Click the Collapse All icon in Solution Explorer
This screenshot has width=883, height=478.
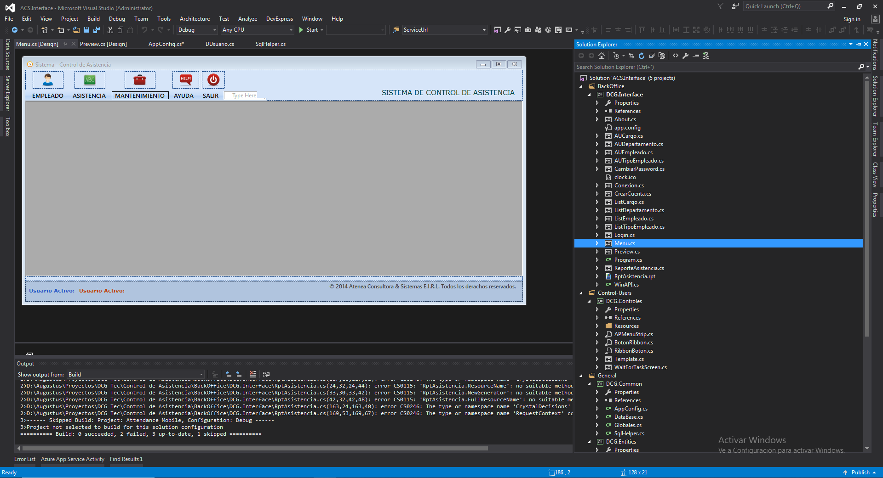click(x=652, y=56)
